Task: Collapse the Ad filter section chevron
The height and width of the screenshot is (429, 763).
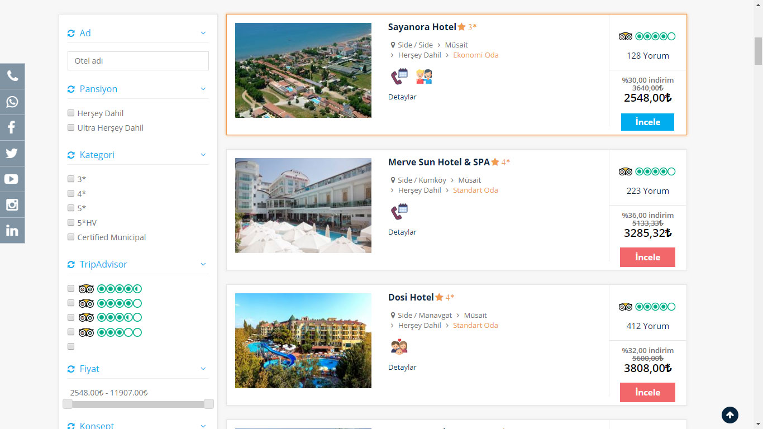Action: [x=203, y=33]
